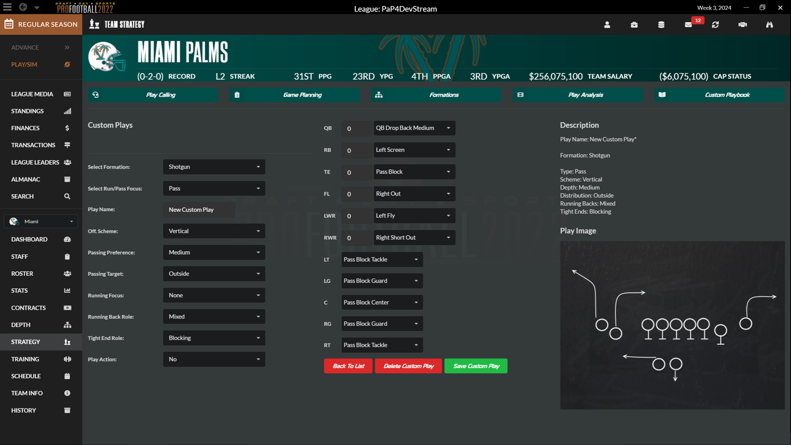Open the briefcase icon in top toolbar

point(634,25)
